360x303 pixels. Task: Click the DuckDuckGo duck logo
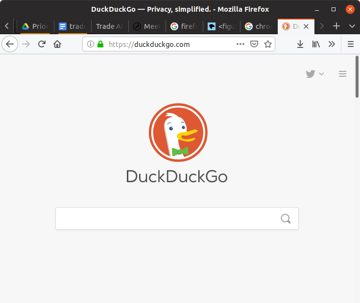point(178,132)
